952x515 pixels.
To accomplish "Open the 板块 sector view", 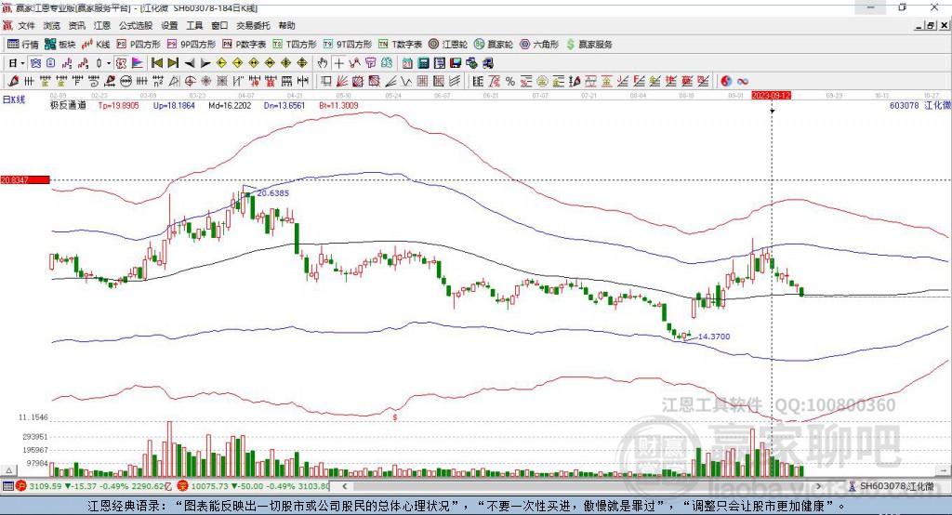I will [x=59, y=45].
